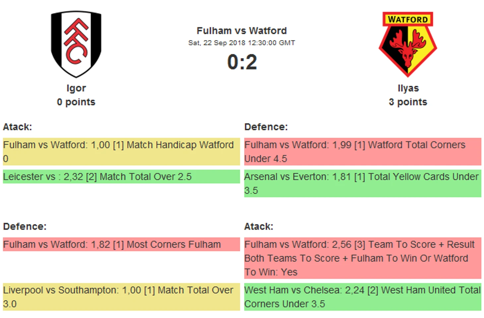
Task: Click Ilyas's Defence section heading
Action: click(x=266, y=127)
